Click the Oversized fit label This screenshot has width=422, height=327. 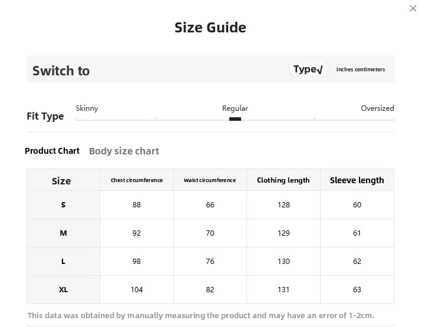click(x=377, y=108)
